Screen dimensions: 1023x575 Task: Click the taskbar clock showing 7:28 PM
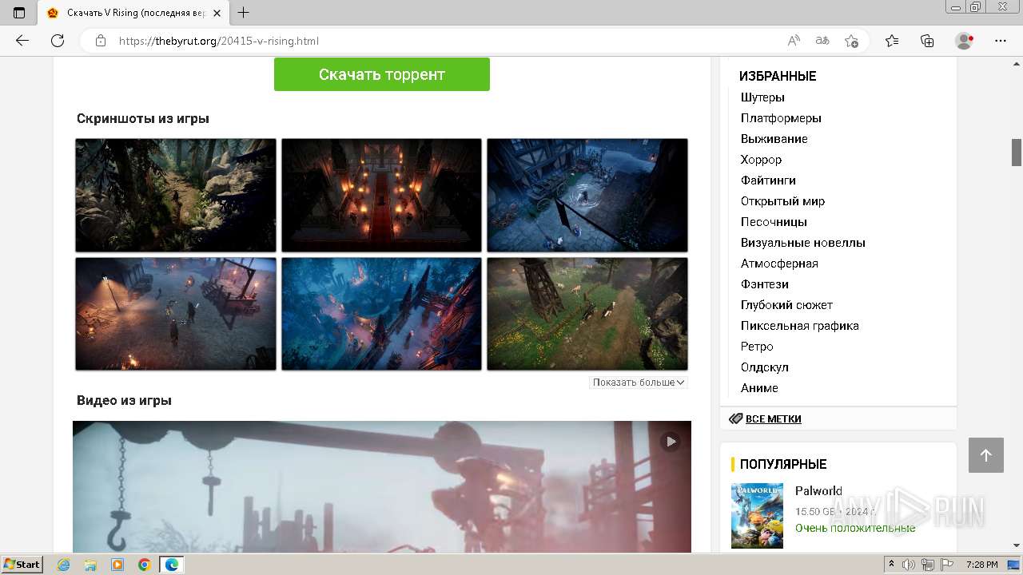[x=981, y=565]
